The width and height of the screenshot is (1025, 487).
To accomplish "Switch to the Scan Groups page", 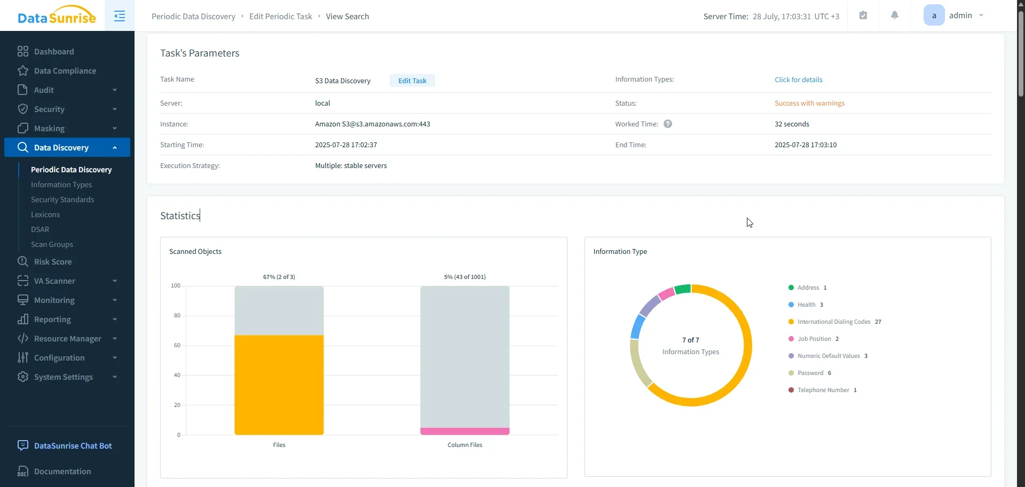I will point(52,244).
